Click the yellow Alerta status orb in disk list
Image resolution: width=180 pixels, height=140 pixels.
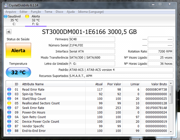27,16
